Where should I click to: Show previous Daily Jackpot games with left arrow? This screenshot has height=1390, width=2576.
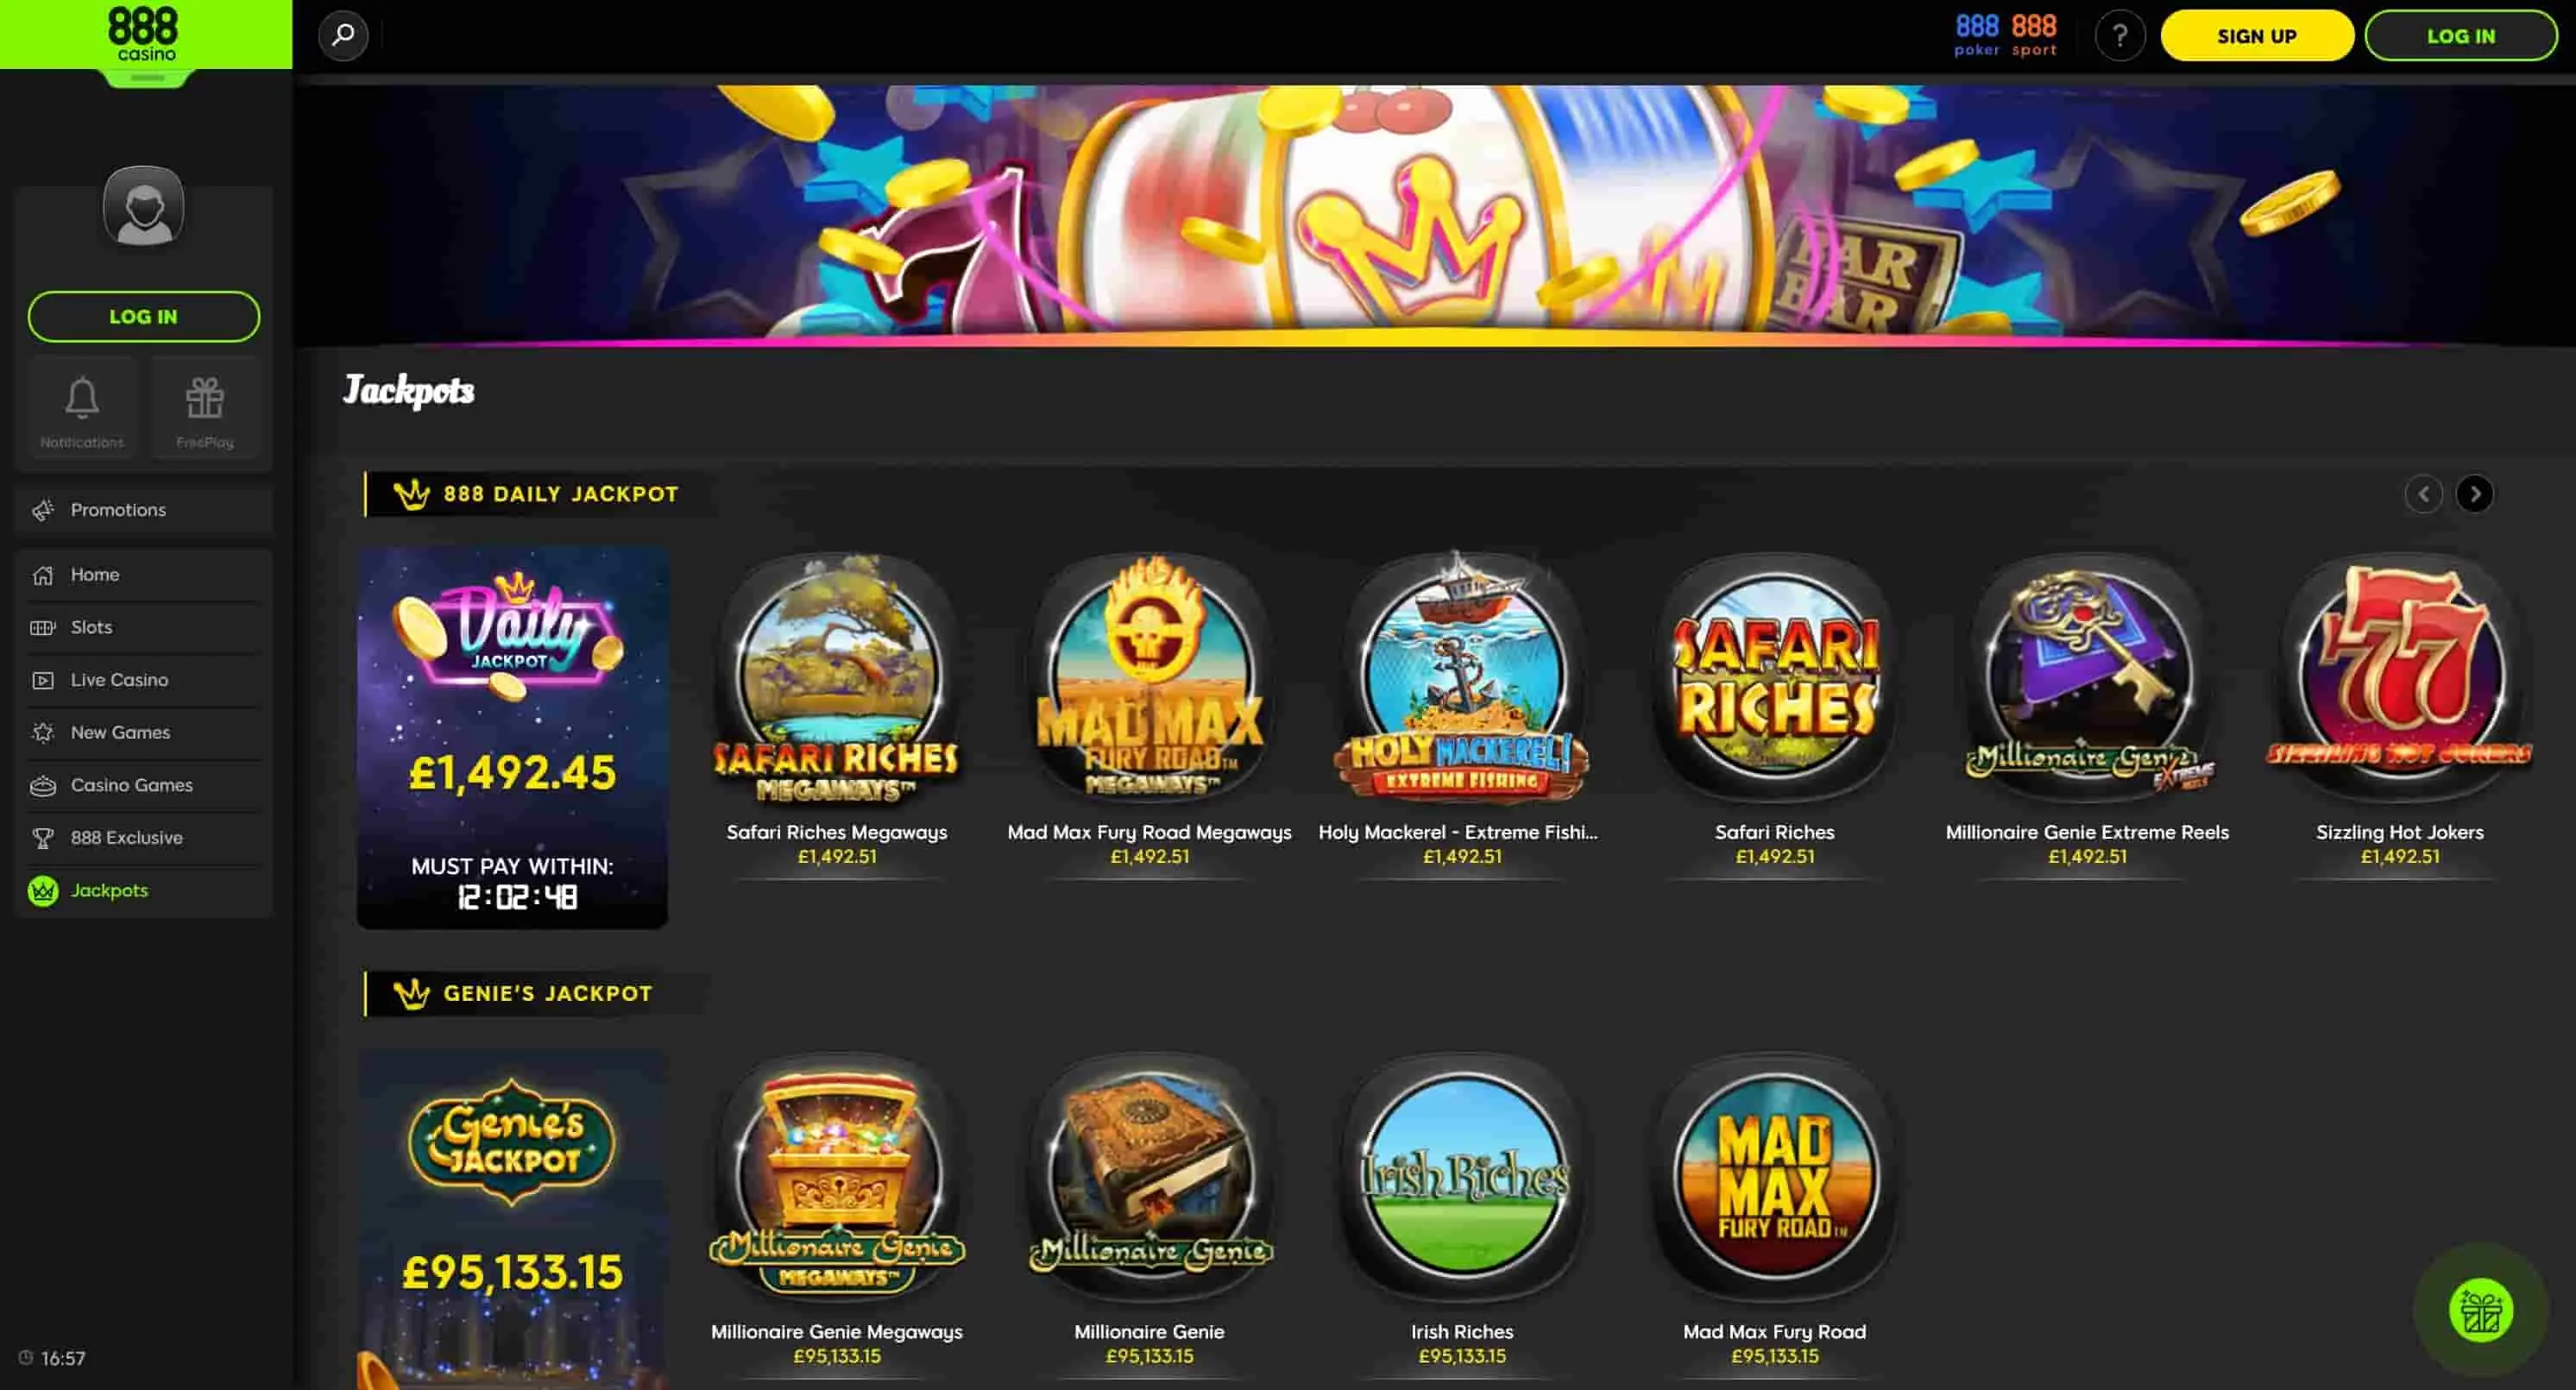[2423, 494]
